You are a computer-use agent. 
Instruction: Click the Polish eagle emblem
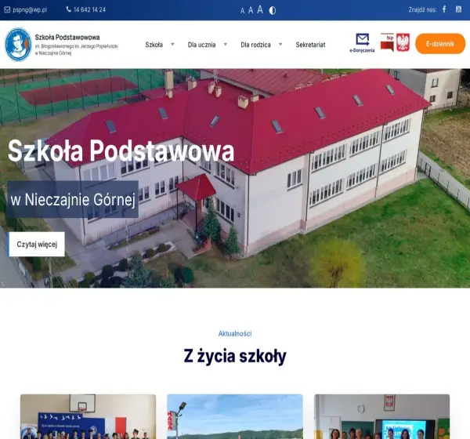tap(403, 42)
